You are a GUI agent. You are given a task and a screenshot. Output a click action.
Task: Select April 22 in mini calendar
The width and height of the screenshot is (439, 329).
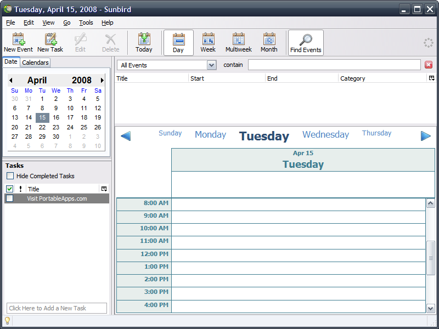pos(42,127)
